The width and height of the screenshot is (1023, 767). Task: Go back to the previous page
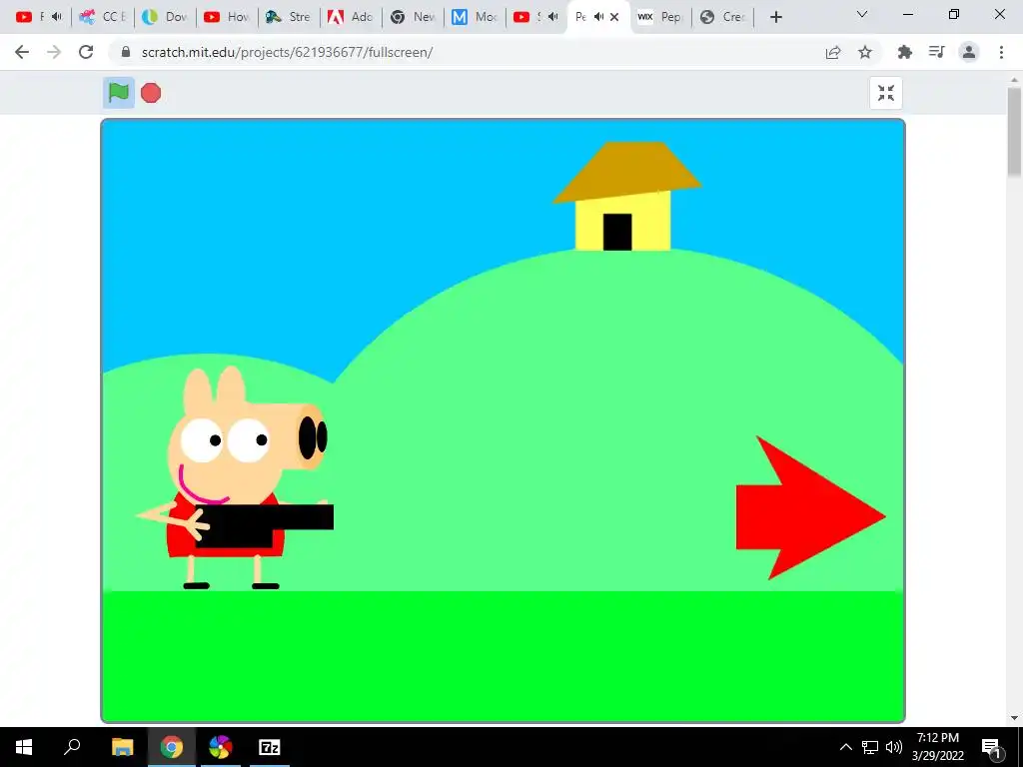pos(22,52)
